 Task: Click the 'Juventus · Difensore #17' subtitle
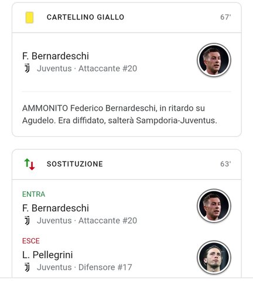pyautogui.click(x=84, y=267)
